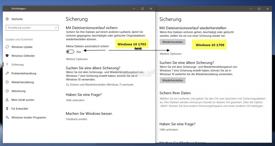Screen dimensions: 275x146
Task: Maximize the right settings window
Action: [259, 9]
